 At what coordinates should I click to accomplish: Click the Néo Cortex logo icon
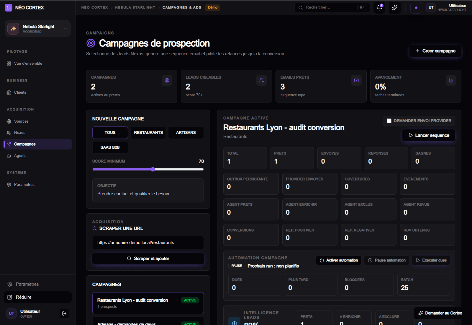9,8
